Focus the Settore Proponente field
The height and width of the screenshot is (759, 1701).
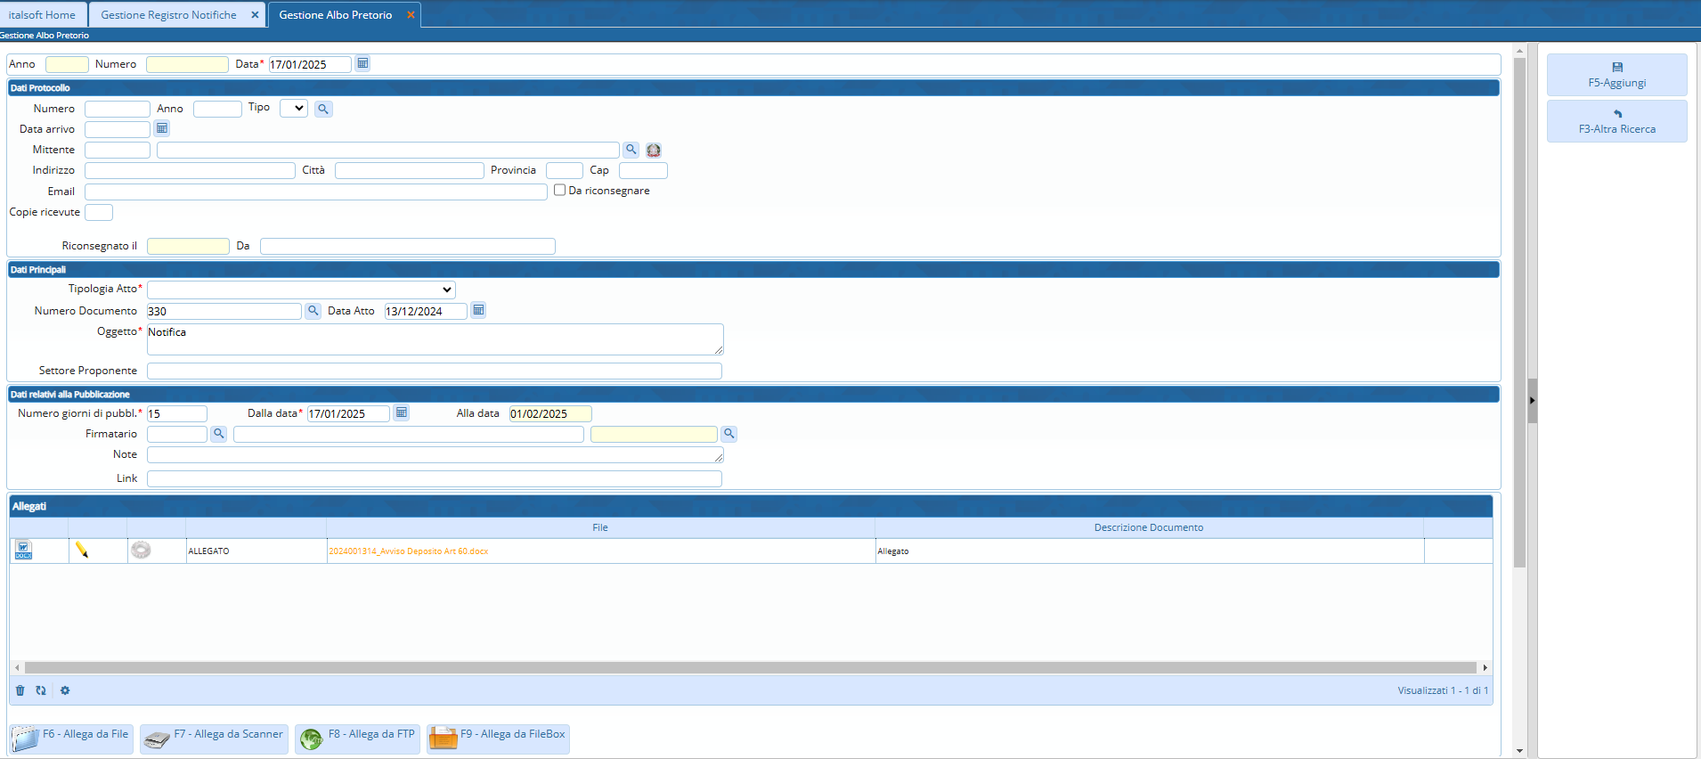coord(435,371)
